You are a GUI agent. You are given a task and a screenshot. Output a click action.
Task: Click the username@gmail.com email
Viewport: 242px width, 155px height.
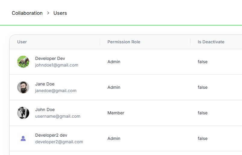click(58, 116)
